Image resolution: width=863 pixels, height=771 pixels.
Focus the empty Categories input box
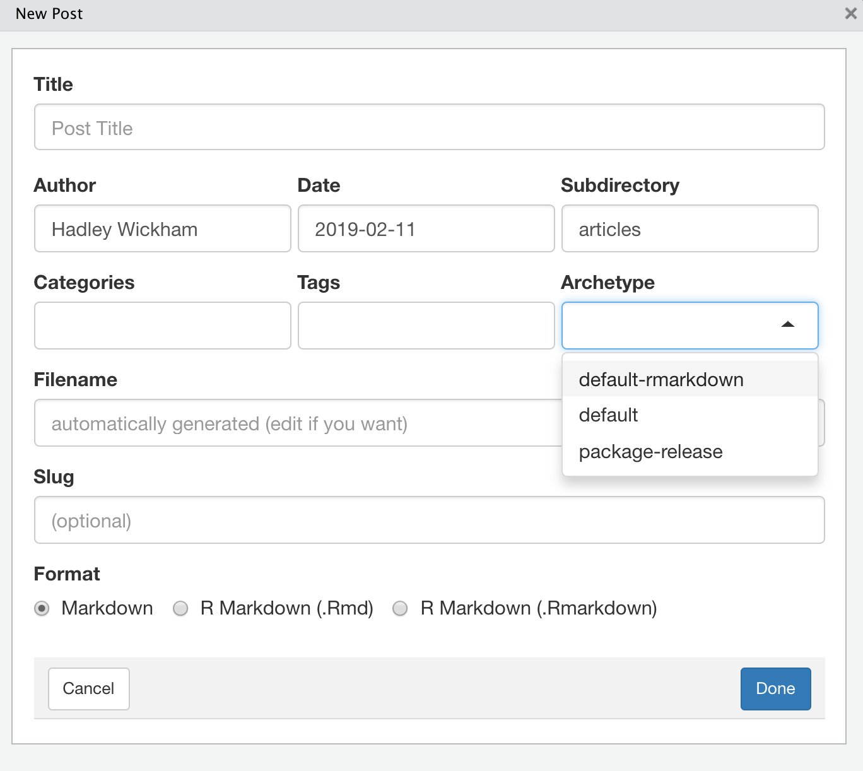coord(162,326)
